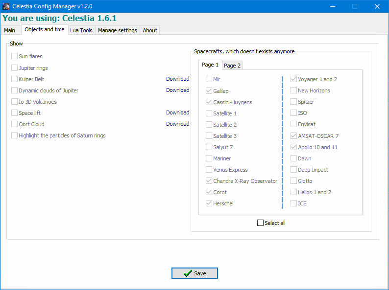Viewport: 389px width, 290px height.
Task: Toggle the Space lift checkbox
Action: 14,113
